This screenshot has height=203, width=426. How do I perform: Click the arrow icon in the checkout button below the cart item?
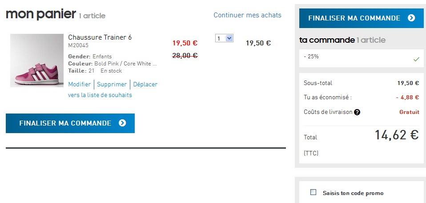click(122, 123)
